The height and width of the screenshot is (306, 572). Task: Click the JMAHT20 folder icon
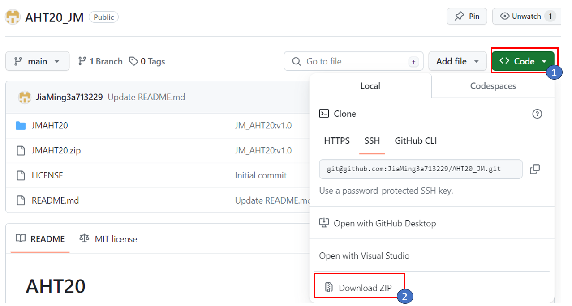(21, 125)
